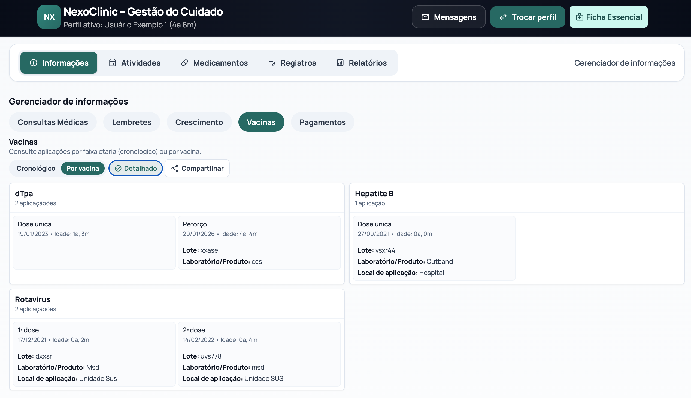Open Hepatite B Dose única card

click(434, 249)
